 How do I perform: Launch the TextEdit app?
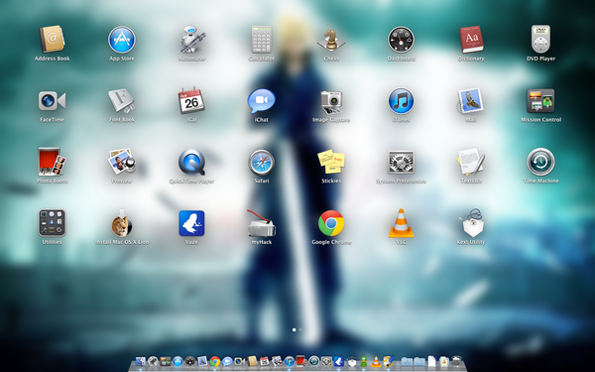471,162
